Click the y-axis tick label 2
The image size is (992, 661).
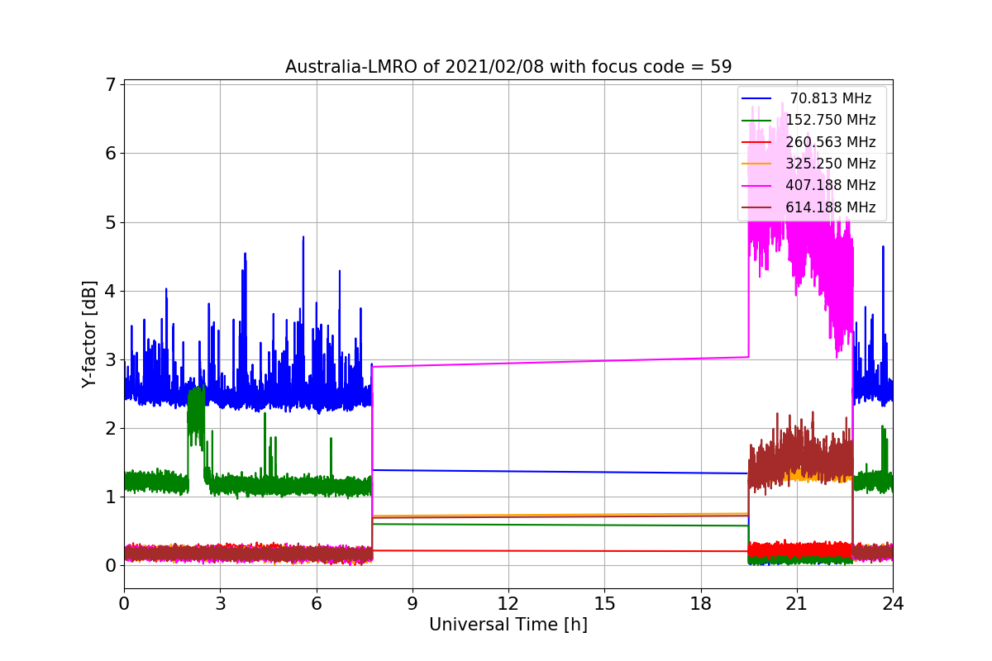tap(110, 428)
